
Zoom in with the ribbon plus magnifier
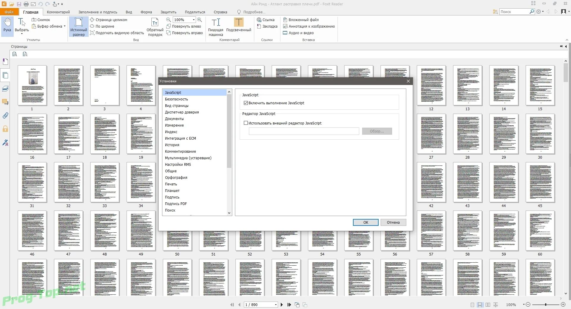coord(200,20)
